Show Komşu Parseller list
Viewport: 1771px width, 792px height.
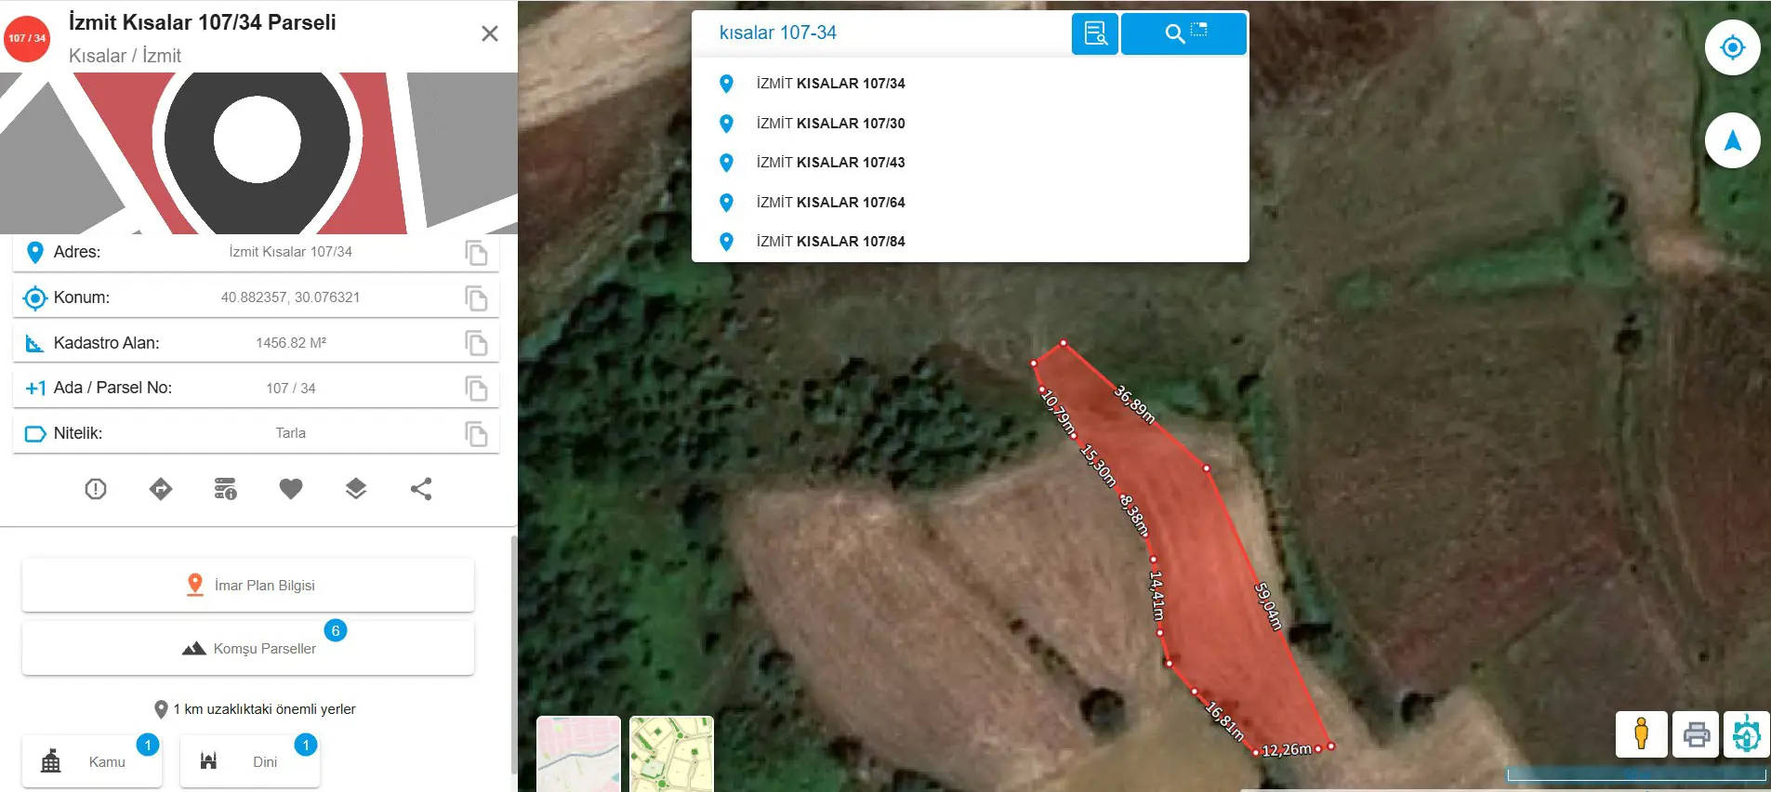(x=248, y=649)
